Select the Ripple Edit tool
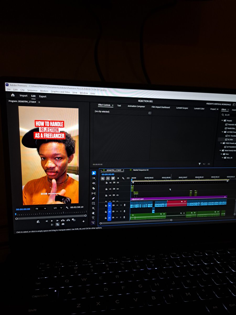236x315 pixels. [94, 183]
